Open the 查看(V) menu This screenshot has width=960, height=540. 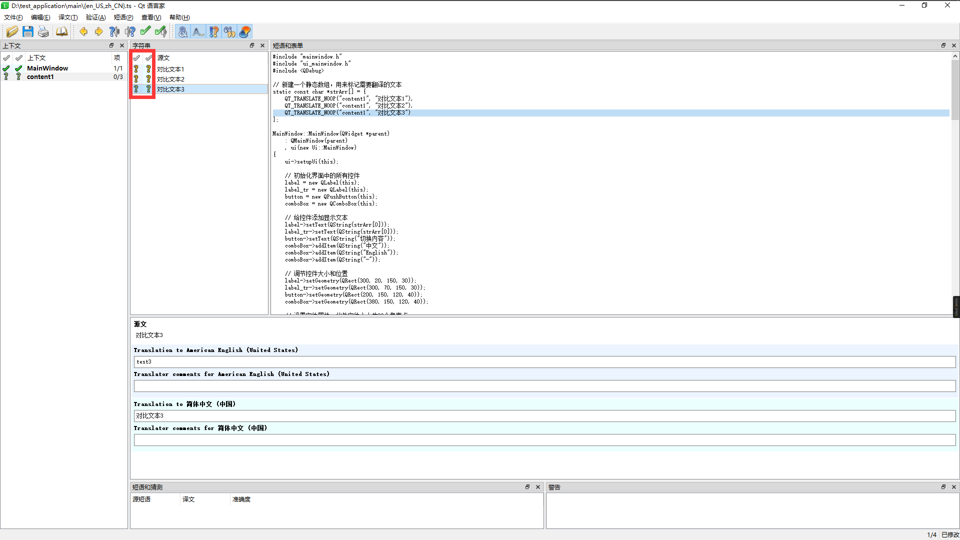pyautogui.click(x=151, y=17)
